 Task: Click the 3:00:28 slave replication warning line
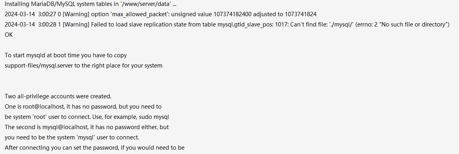pyautogui.click(x=227, y=24)
